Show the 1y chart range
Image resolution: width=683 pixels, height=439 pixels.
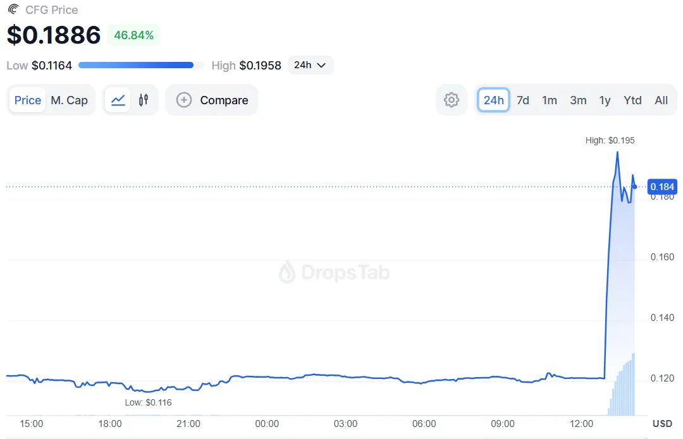pyautogui.click(x=605, y=100)
